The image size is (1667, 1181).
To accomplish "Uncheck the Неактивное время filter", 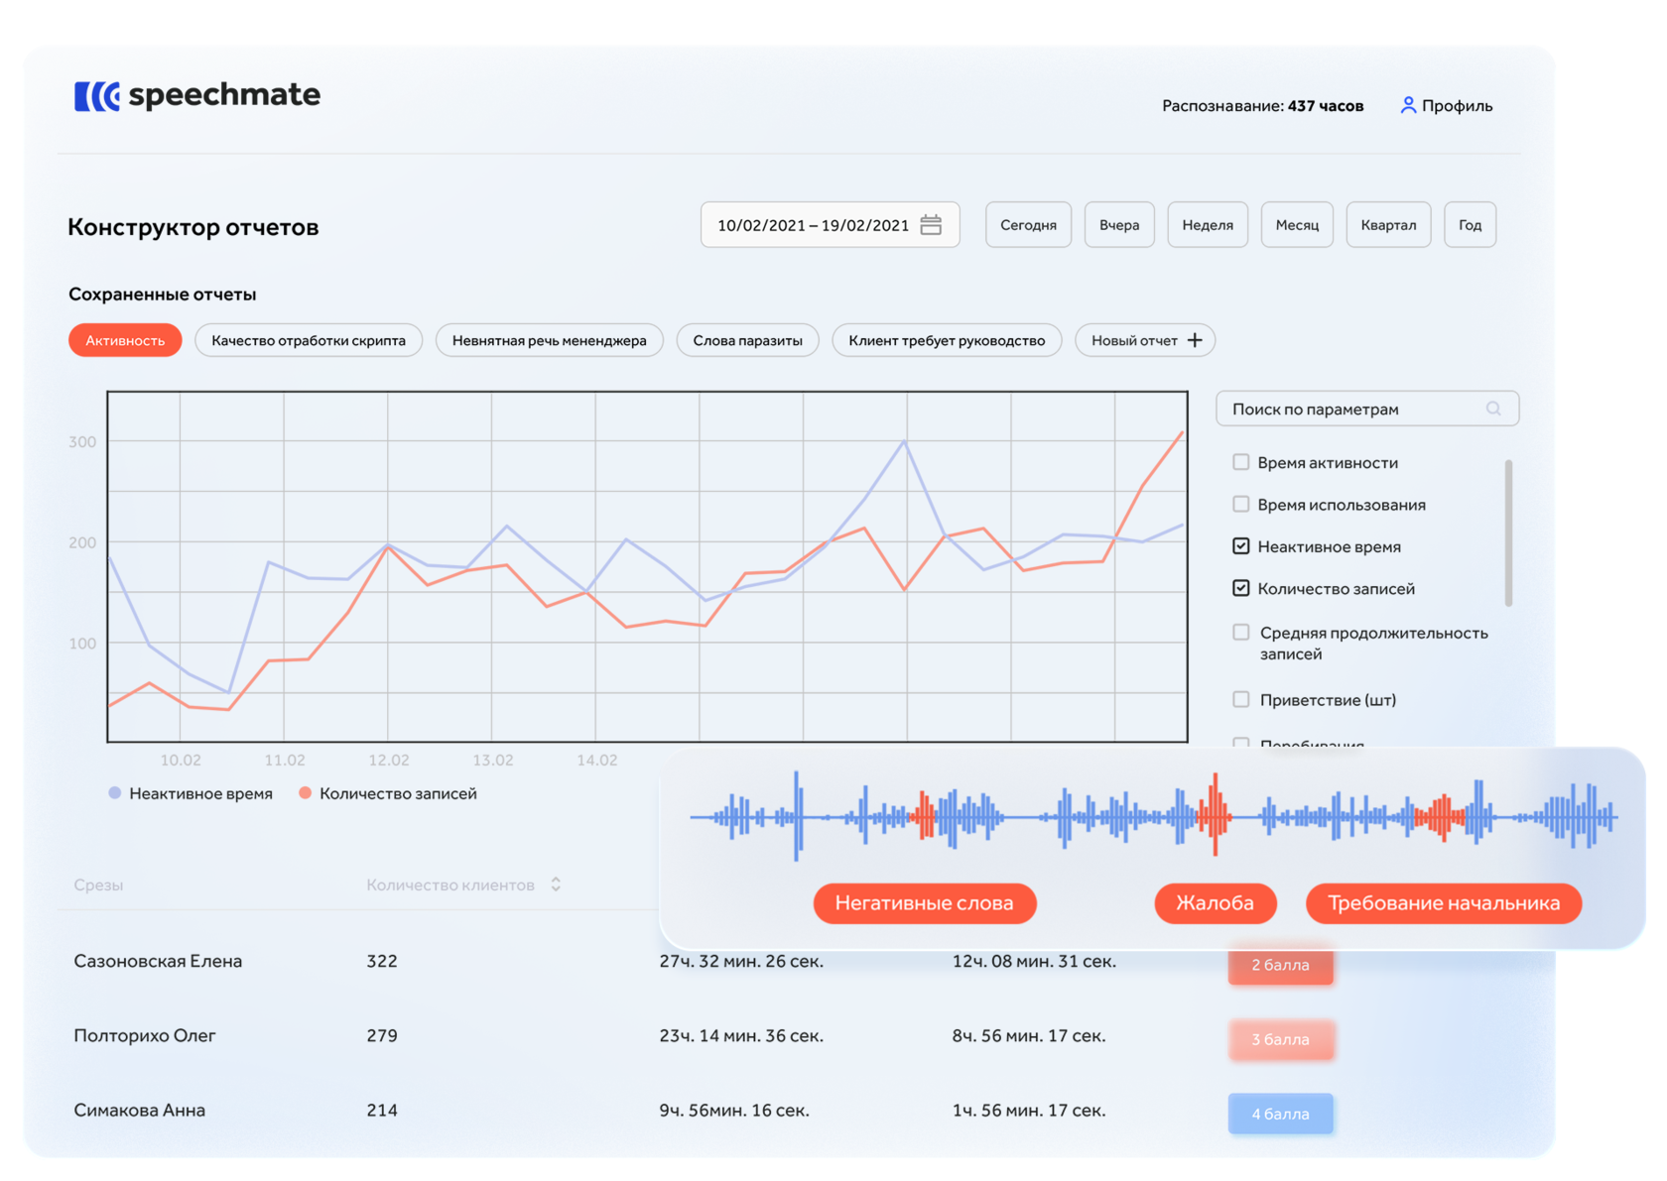I will coord(1240,545).
